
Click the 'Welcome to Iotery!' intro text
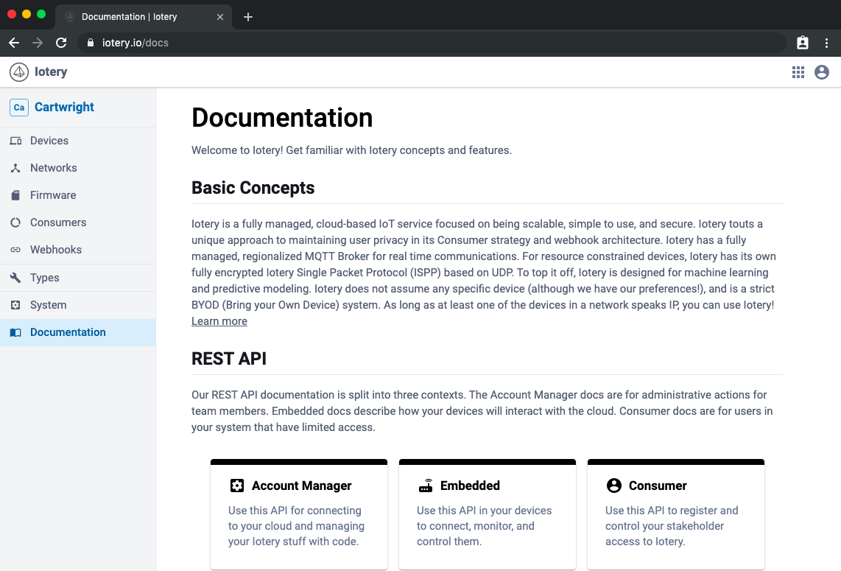(x=352, y=150)
